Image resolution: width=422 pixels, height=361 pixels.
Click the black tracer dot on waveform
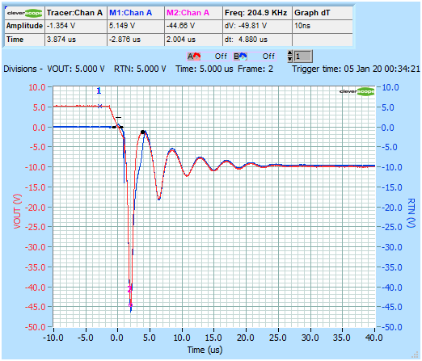point(142,132)
